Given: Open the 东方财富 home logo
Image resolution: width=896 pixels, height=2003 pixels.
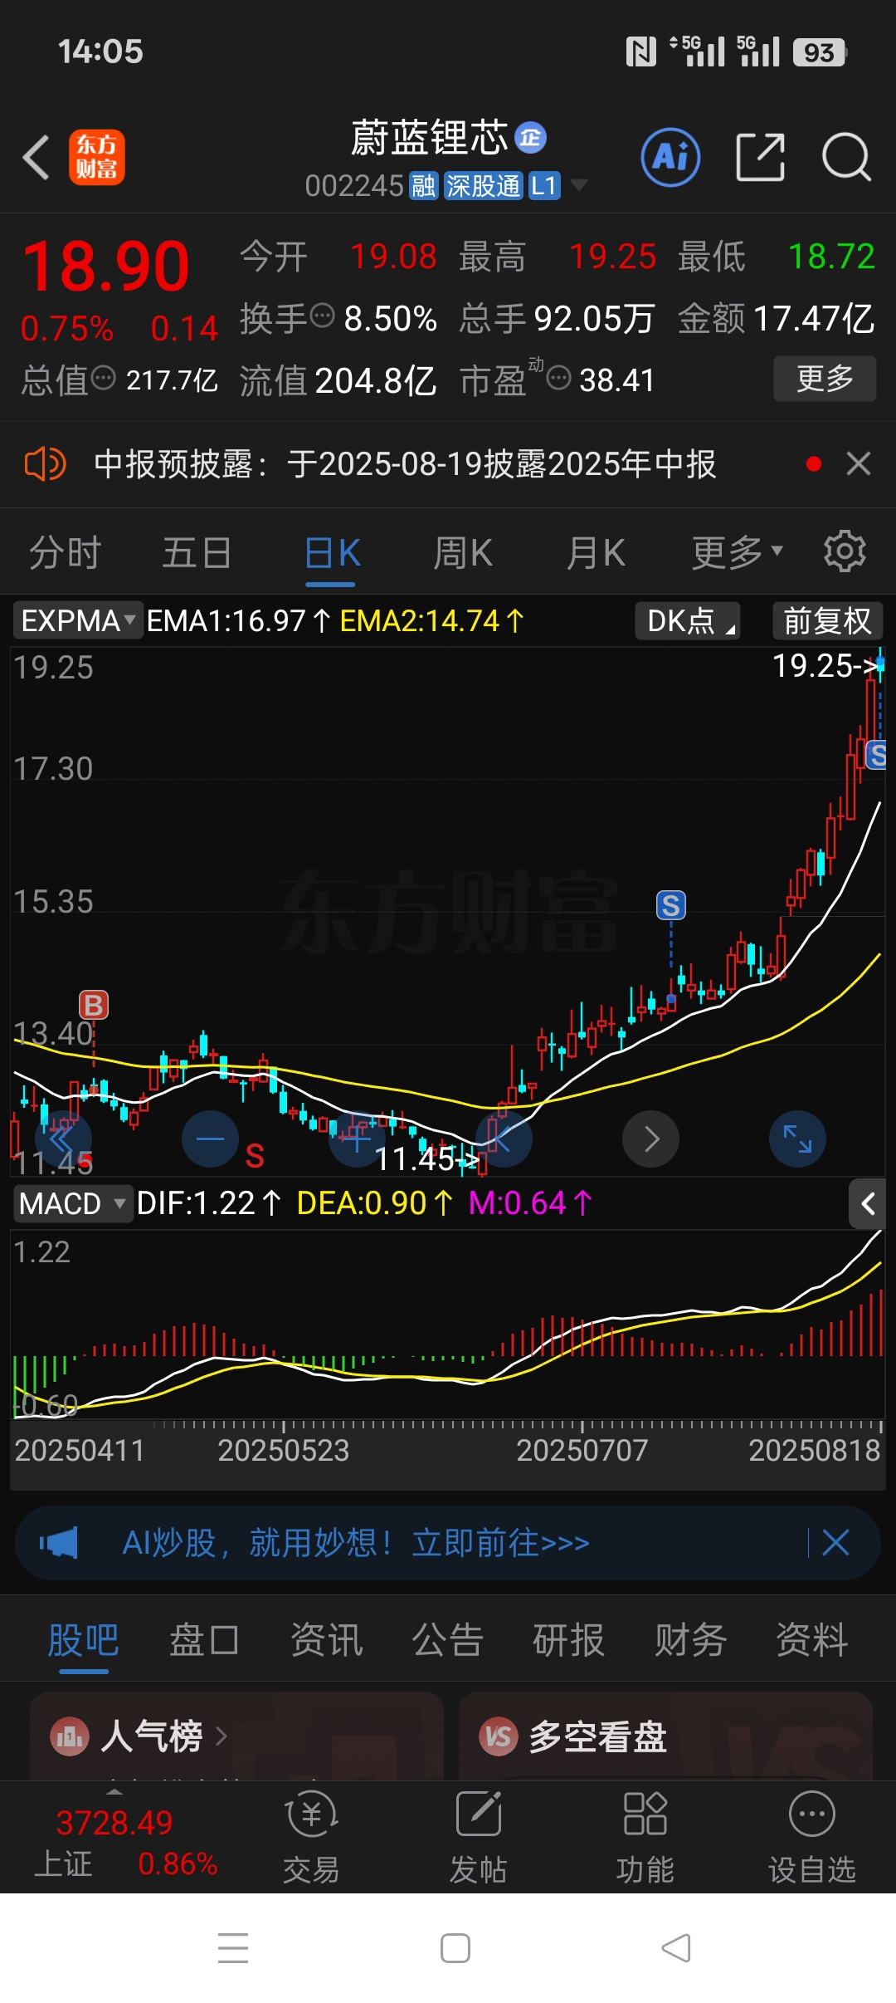Looking at the screenshot, I should [96, 157].
